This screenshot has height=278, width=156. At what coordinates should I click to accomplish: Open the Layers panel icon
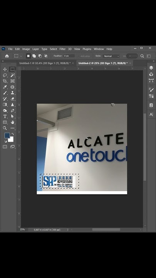151,68
